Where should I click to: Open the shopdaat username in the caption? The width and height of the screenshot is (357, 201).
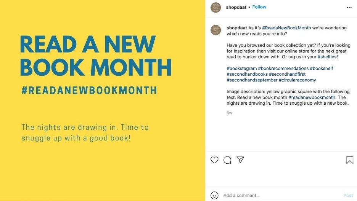237,28
